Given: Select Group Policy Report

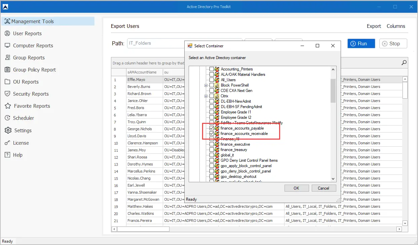Looking at the screenshot, I should click(x=30, y=69).
